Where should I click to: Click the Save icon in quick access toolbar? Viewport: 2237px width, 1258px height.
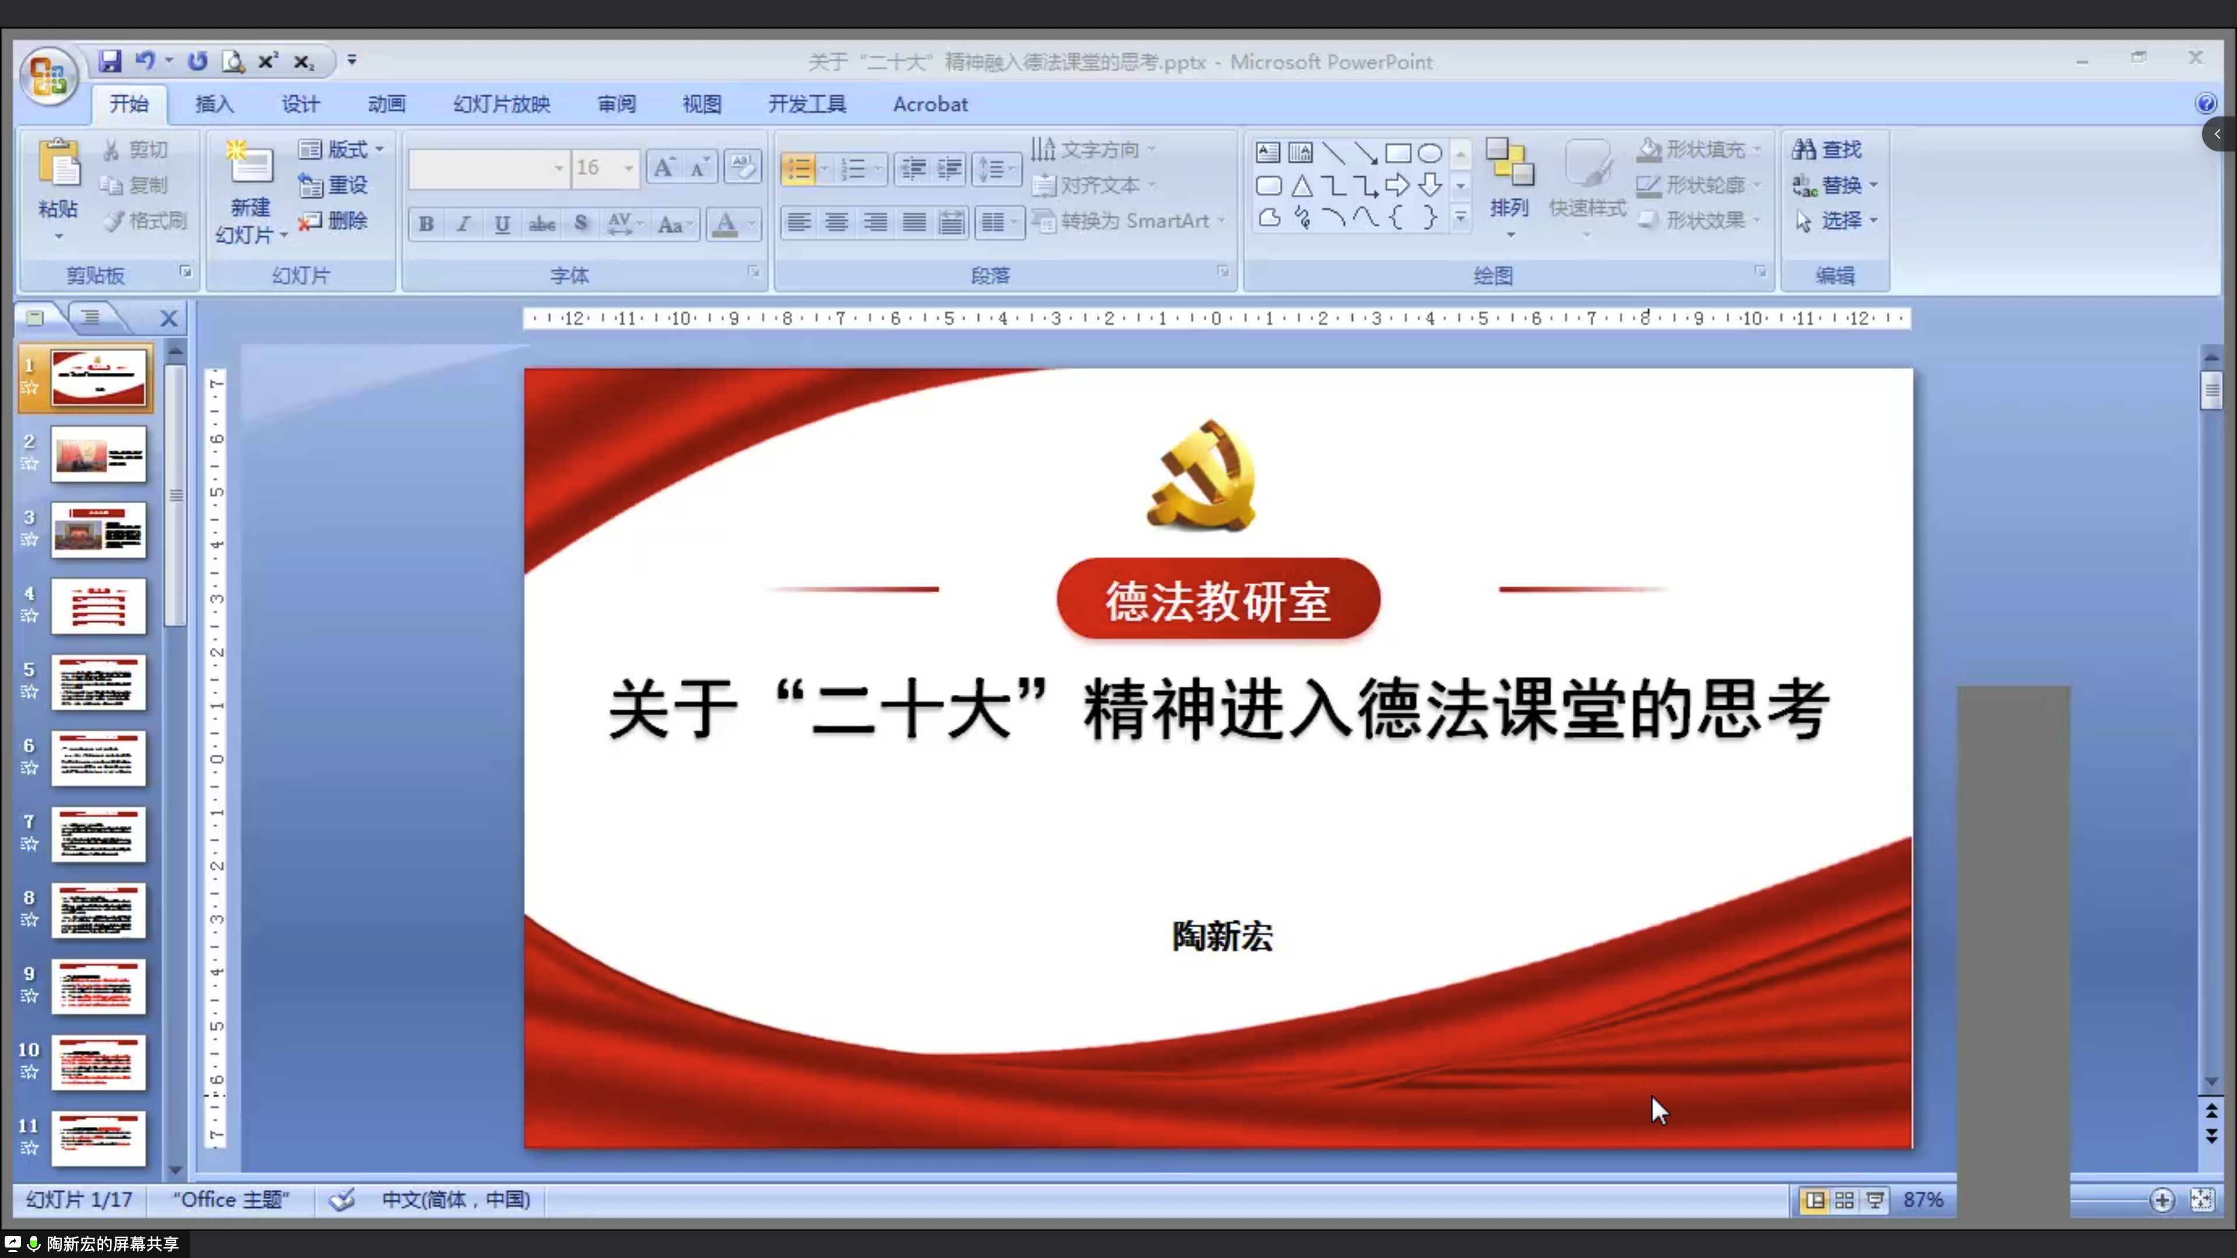click(x=110, y=61)
